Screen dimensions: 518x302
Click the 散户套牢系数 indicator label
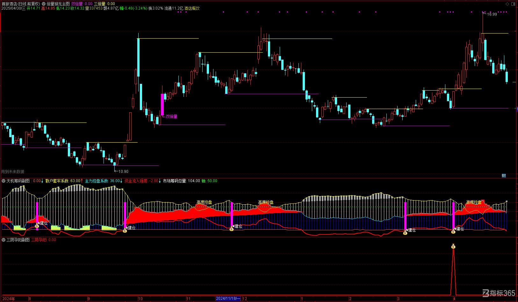tap(57, 181)
